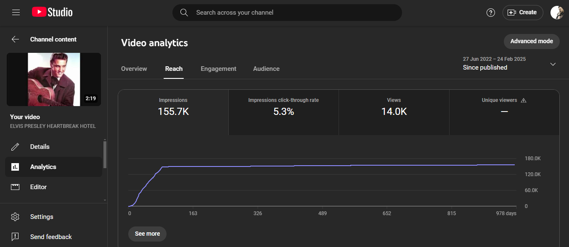The image size is (569, 247).
Task: Click the sidebar scrollbar thumb
Action: coord(105,154)
